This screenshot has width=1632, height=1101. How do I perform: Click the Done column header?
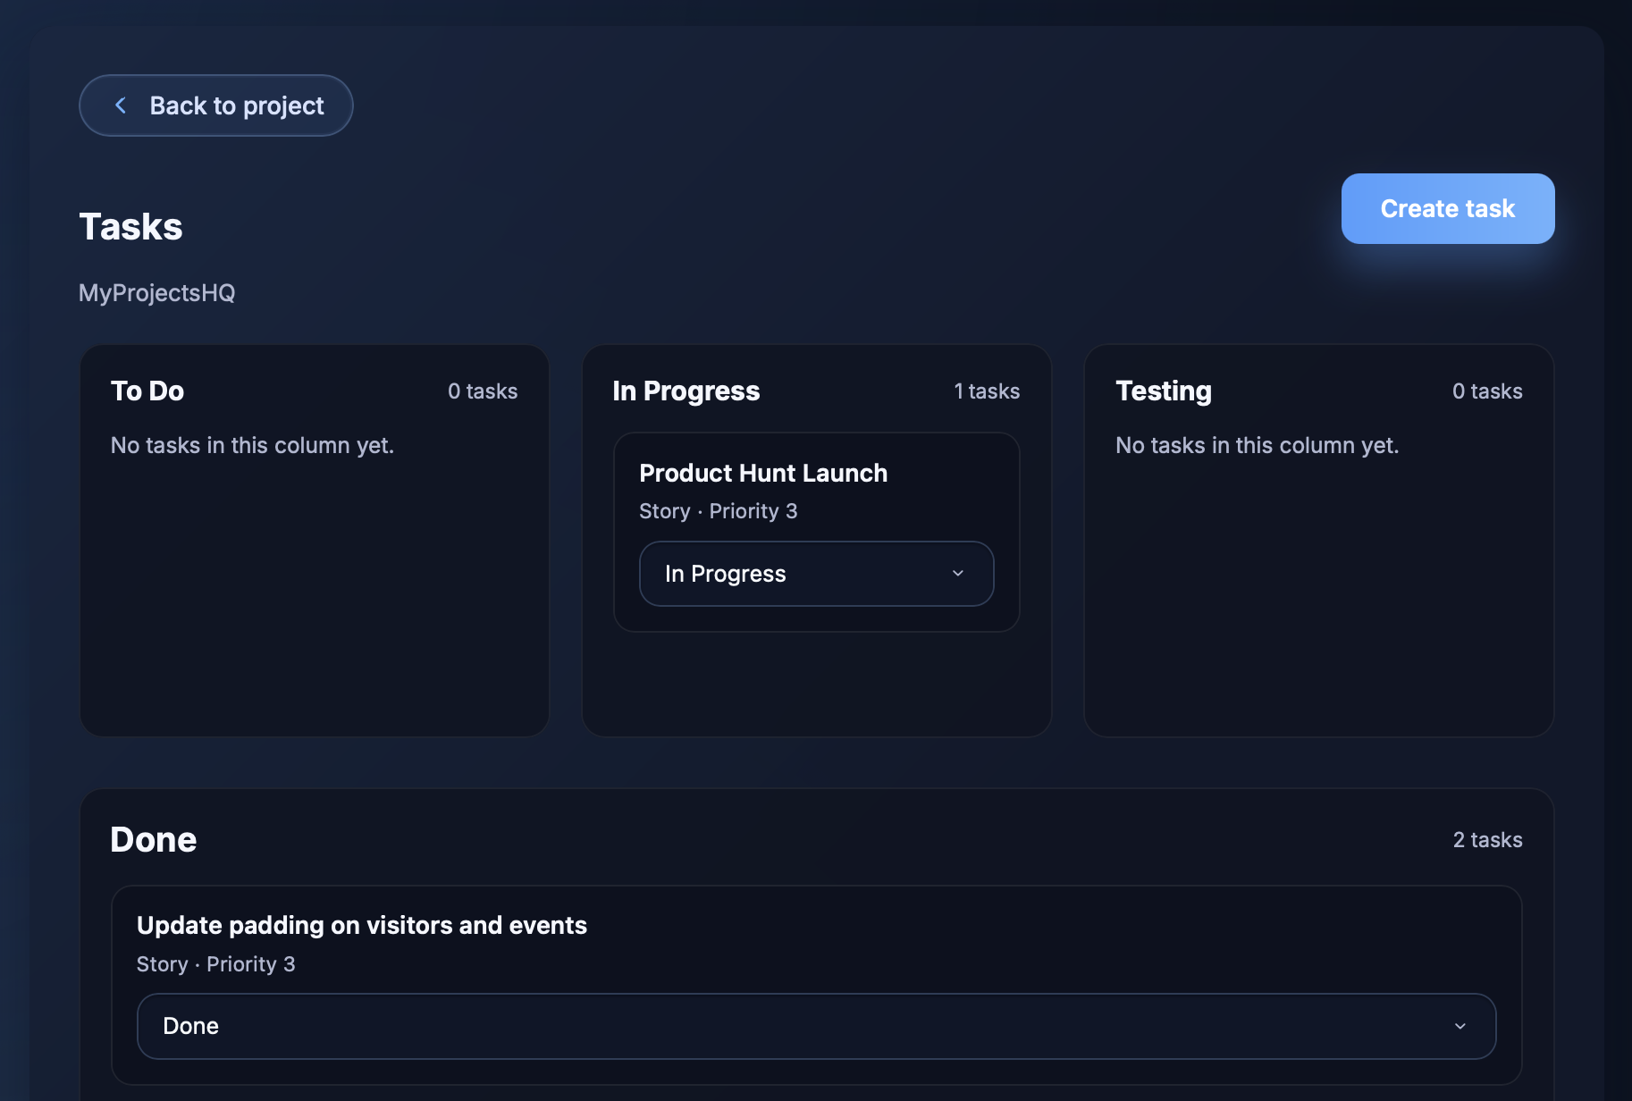(152, 838)
